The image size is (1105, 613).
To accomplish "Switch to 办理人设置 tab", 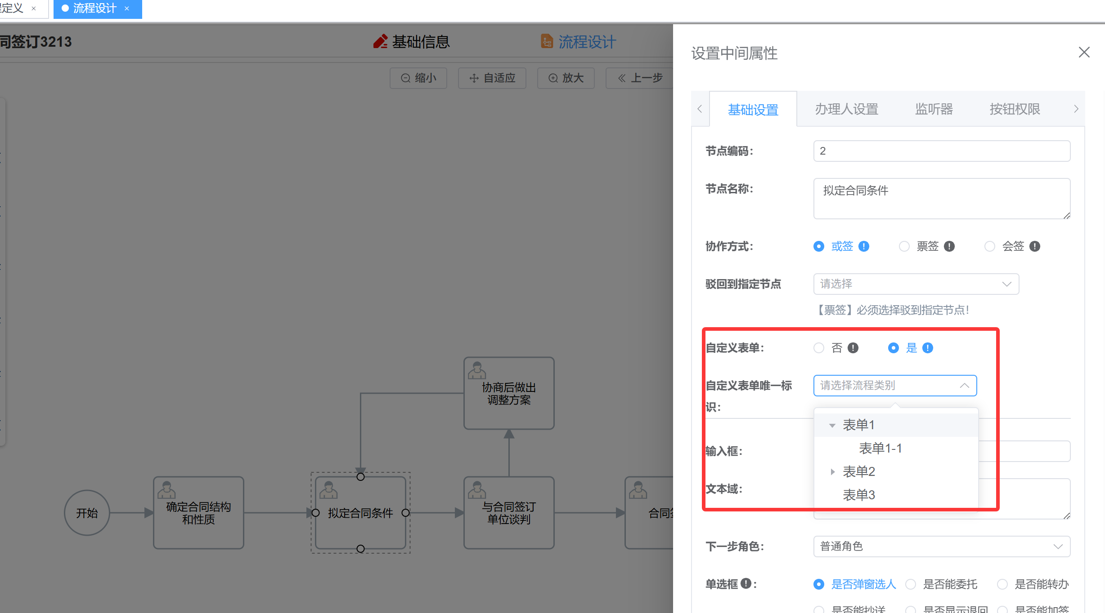I will 846,109.
